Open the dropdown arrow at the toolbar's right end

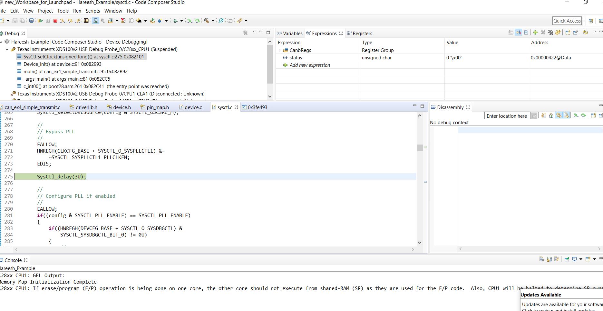[x=246, y=21]
